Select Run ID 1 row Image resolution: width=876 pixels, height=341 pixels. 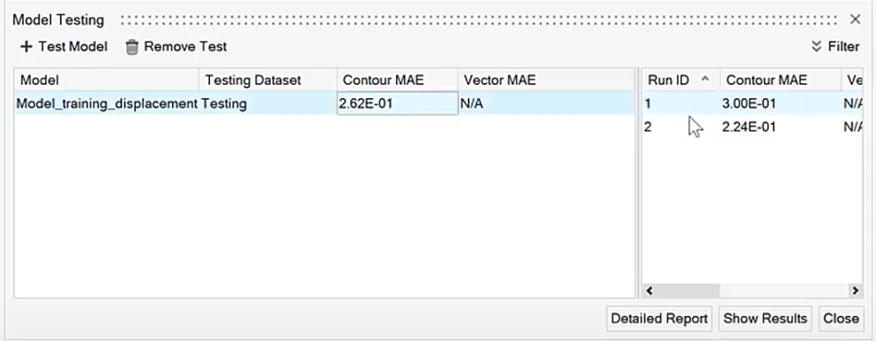[752, 103]
